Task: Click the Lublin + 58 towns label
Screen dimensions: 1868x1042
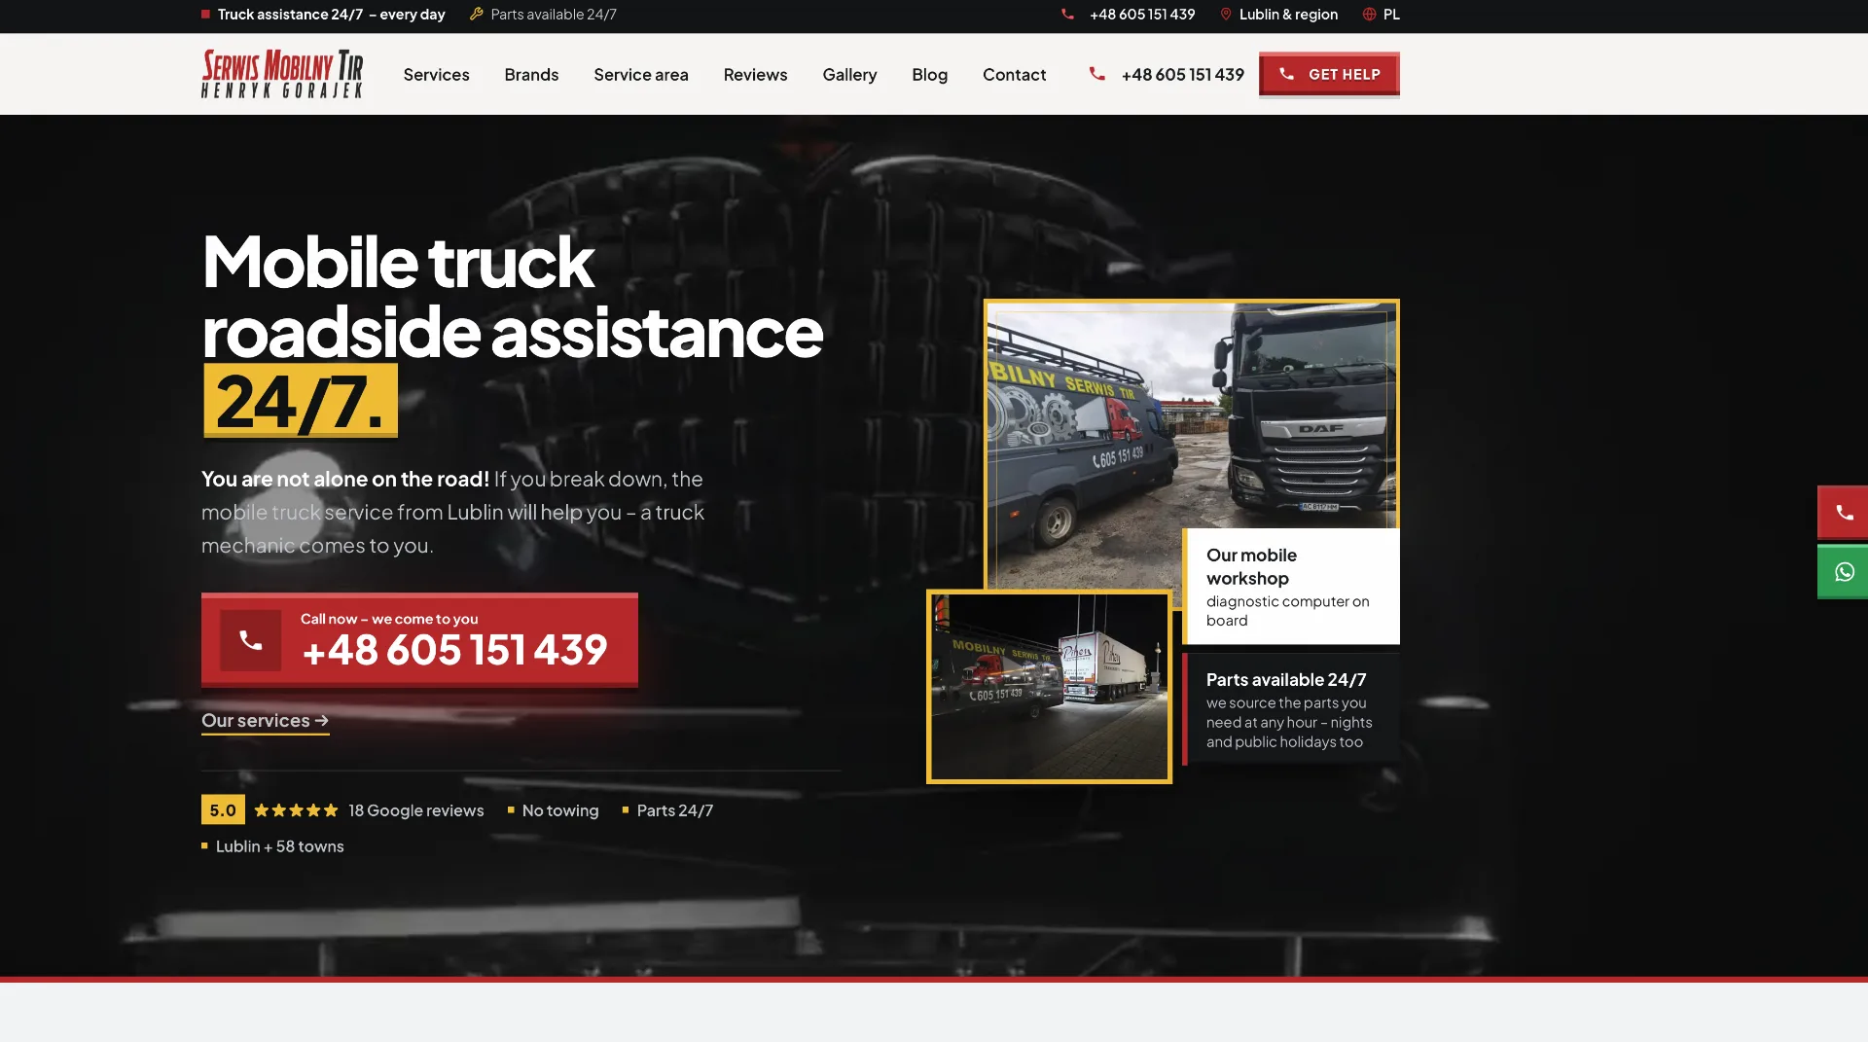Action: pyautogui.click(x=279, y=846)
